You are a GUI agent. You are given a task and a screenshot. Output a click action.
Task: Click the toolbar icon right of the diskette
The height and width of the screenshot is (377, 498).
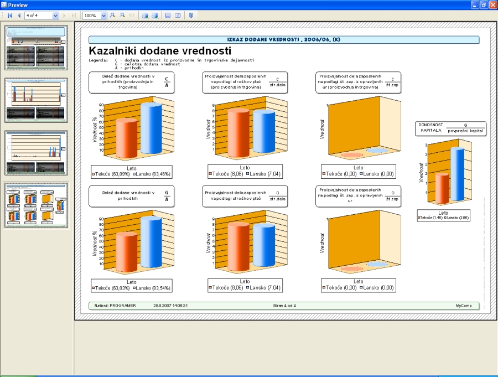178,16
